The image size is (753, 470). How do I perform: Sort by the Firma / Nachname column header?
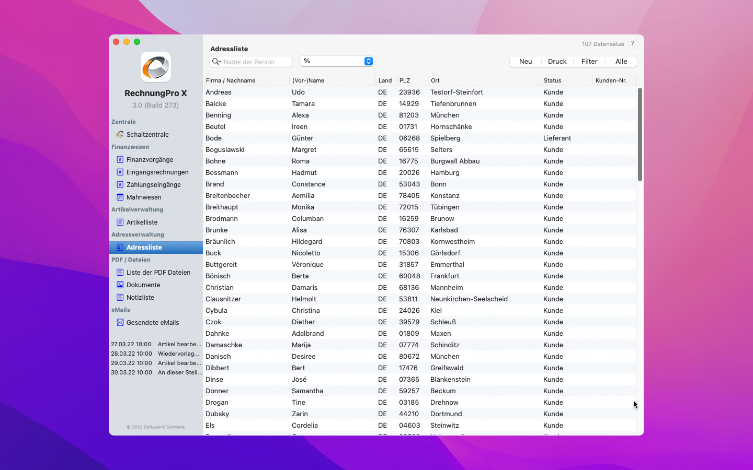(231, 80)
